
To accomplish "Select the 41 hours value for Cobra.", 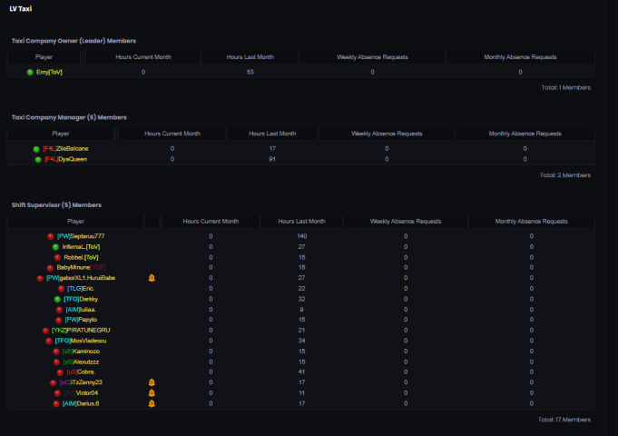I will pos(302,372).
